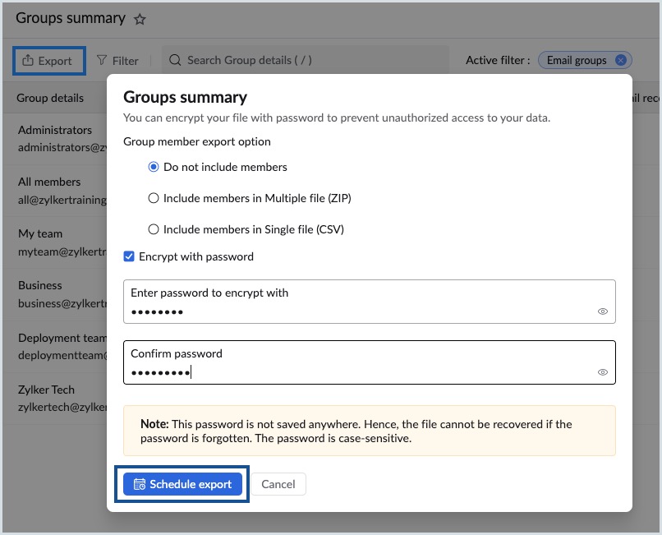Click the Group details column header
The width and height of the screenshot is (662, 535).
click(x=50, y=97)
